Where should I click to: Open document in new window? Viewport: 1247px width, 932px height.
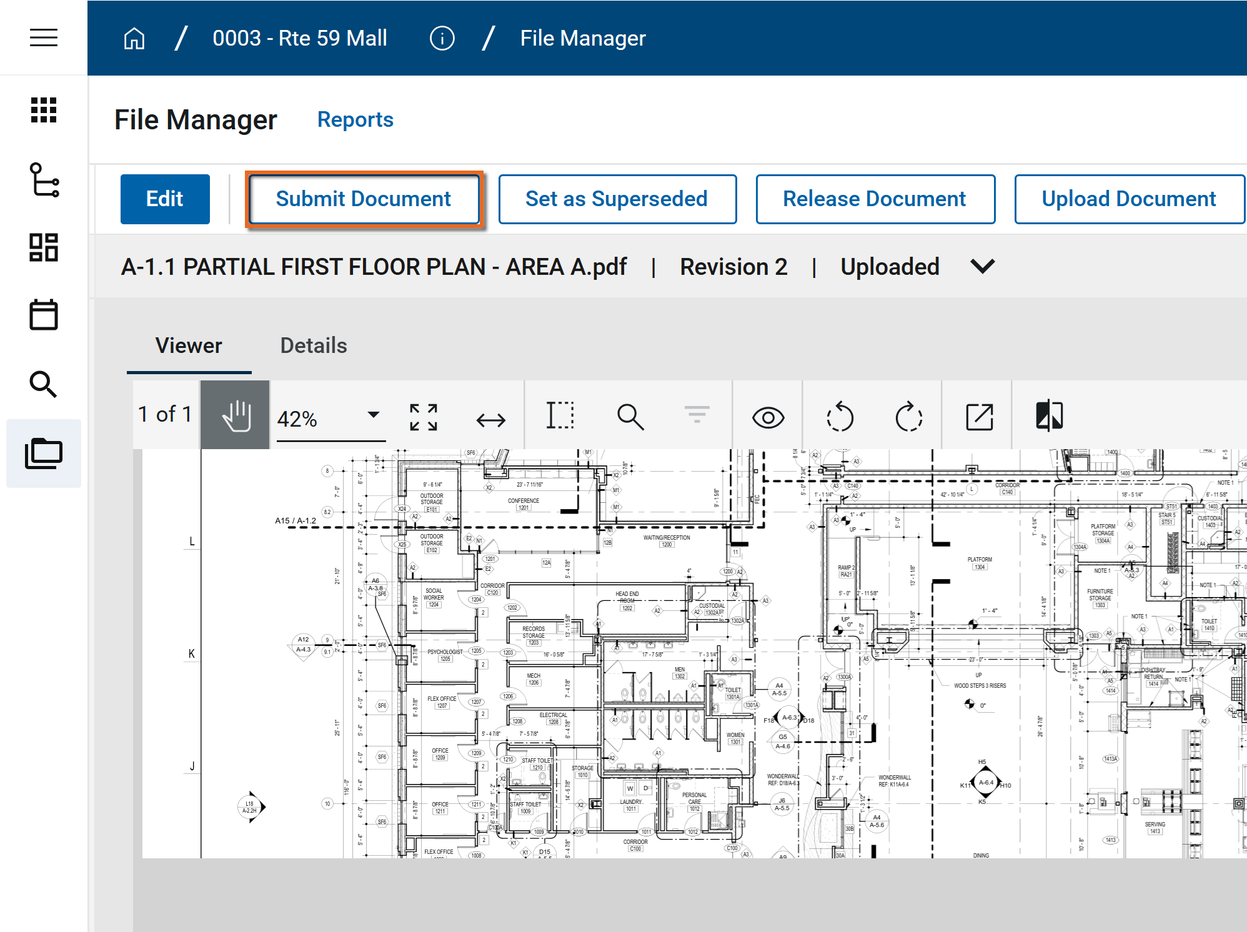979,417
